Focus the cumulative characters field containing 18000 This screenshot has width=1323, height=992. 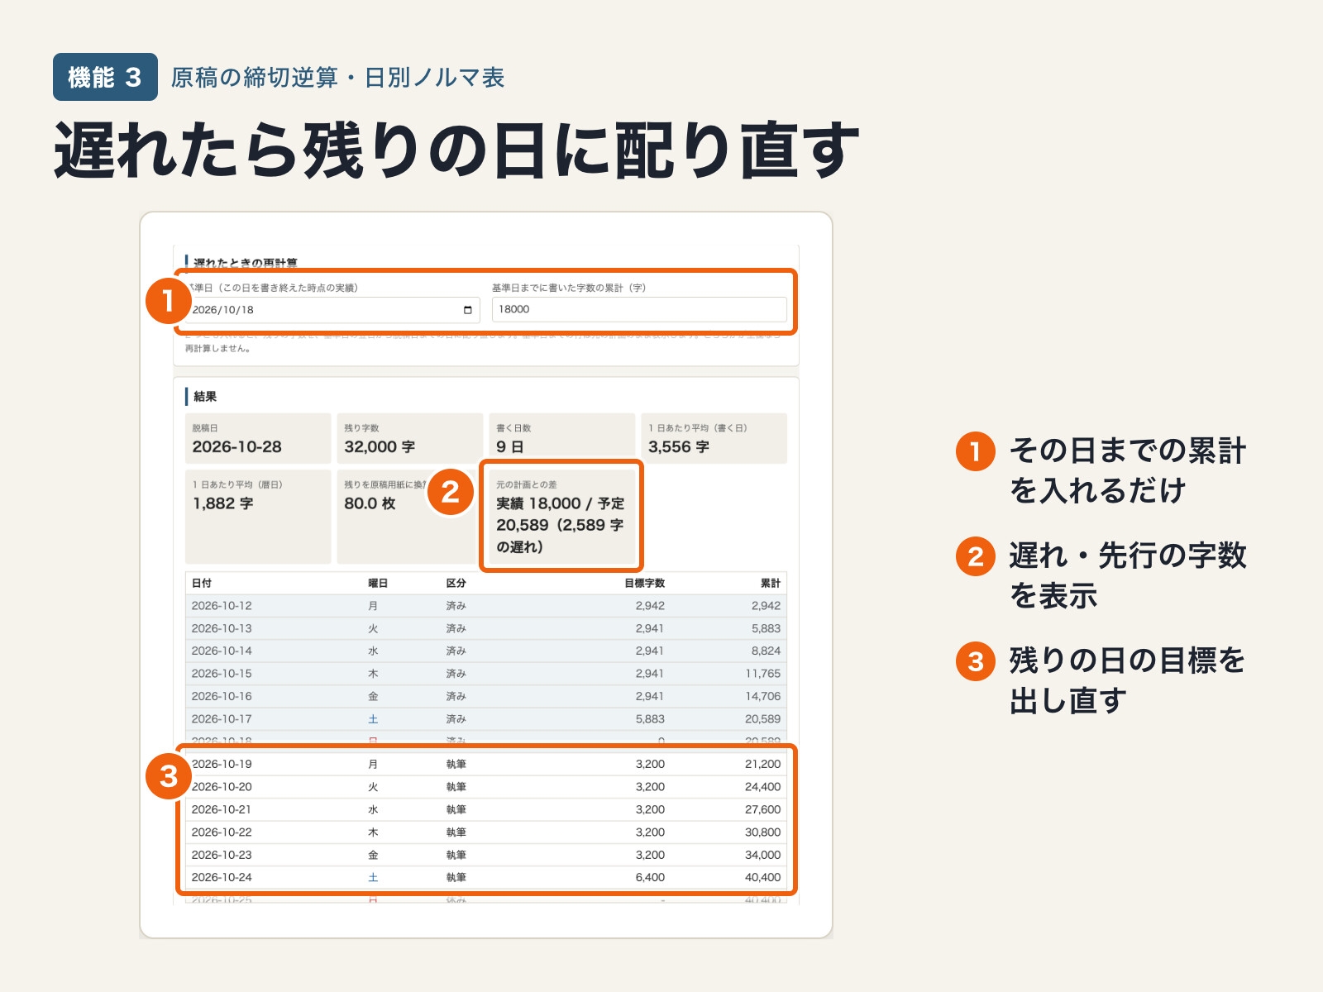coord(639,309)
